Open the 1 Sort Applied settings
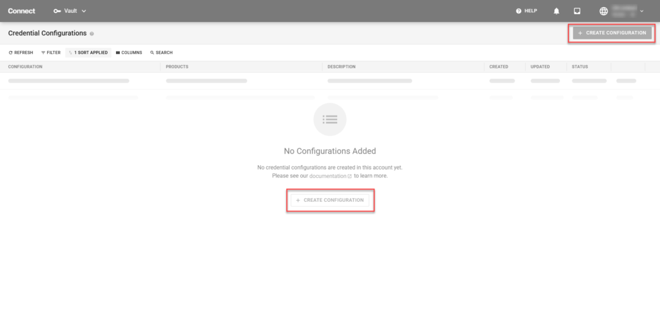The image size is (660, 316). pos(88,53)
